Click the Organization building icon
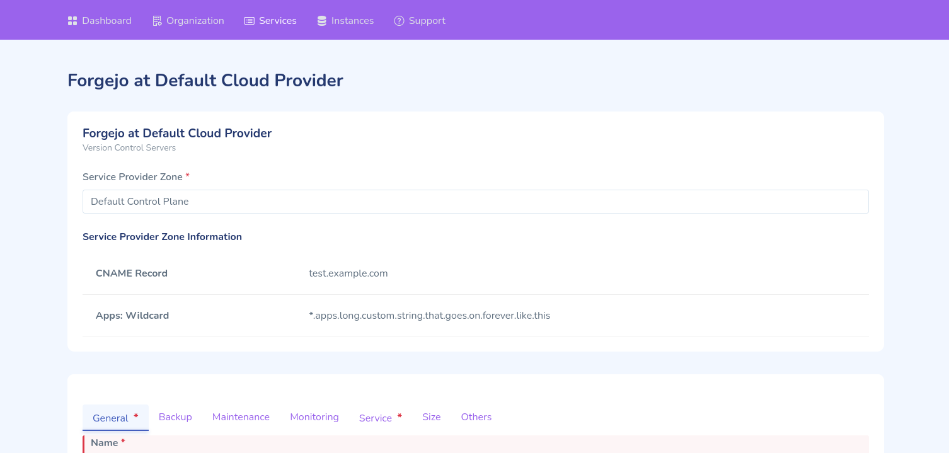 (x=157, y=21)
